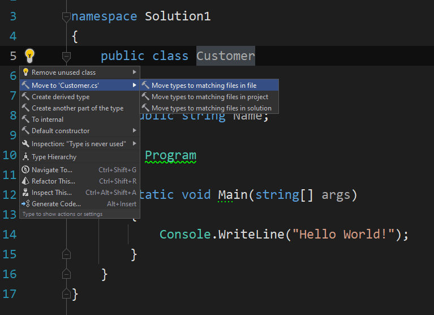Select Inspect This... command

click(x=80, y=193)
